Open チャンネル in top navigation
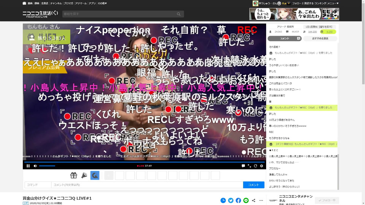Screen dimensions: 365x205 (x=56, y=3)
